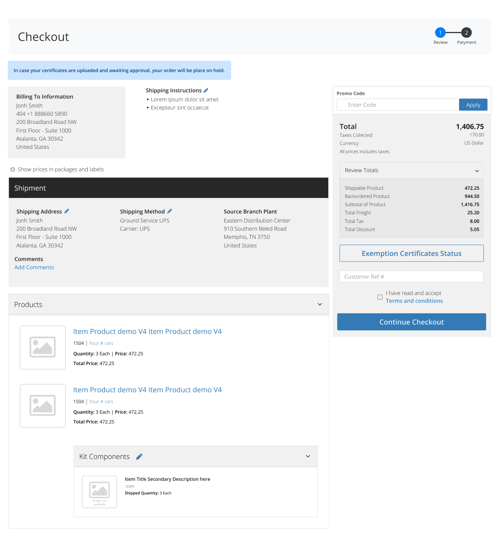The height and width of the screenshot is (540, 499).
Task: Edit the Shipping Instructions with pencil icon
Action: coord(206,90)
